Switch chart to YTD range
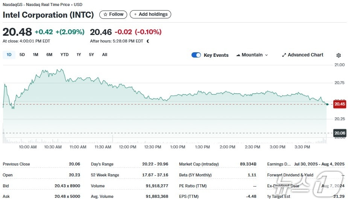This screenshot has width=348, height=202. click(x=65, y=55)
